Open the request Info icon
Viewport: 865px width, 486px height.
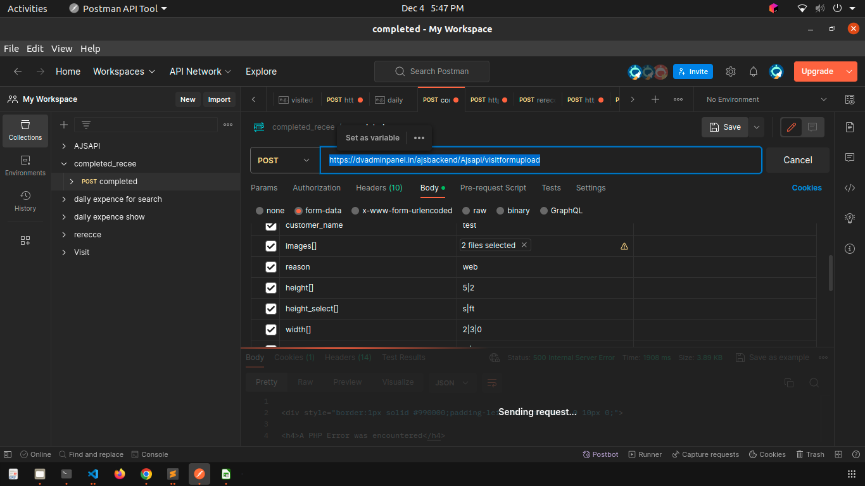850,248
